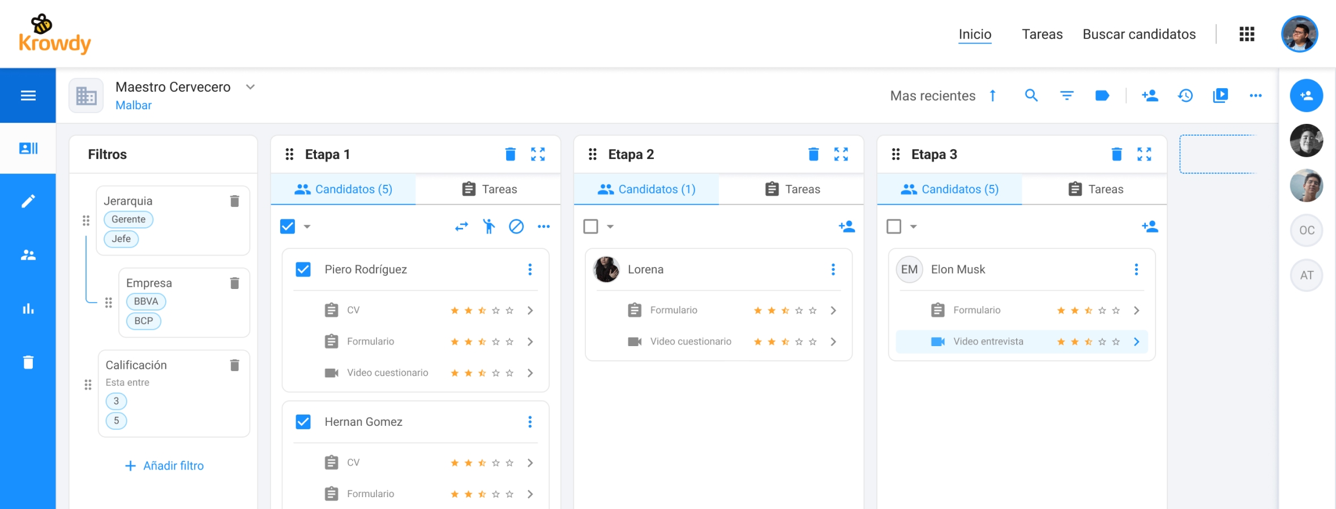This screenshot has width=1336, height=509.
Task: Add a candidate to Etapa 2
Action: (846, 227)
